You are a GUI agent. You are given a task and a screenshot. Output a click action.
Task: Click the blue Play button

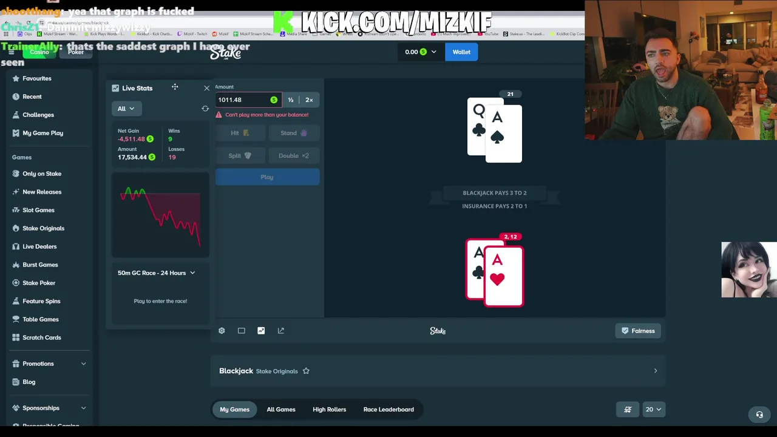[x=267, y=177]
